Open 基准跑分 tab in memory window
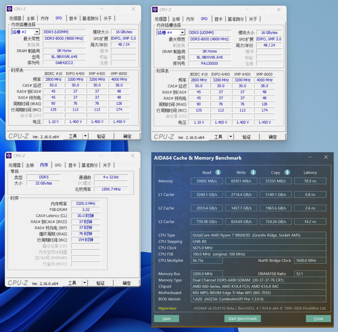This screenshot has height=332, width=338. click(x=90, y=165)
